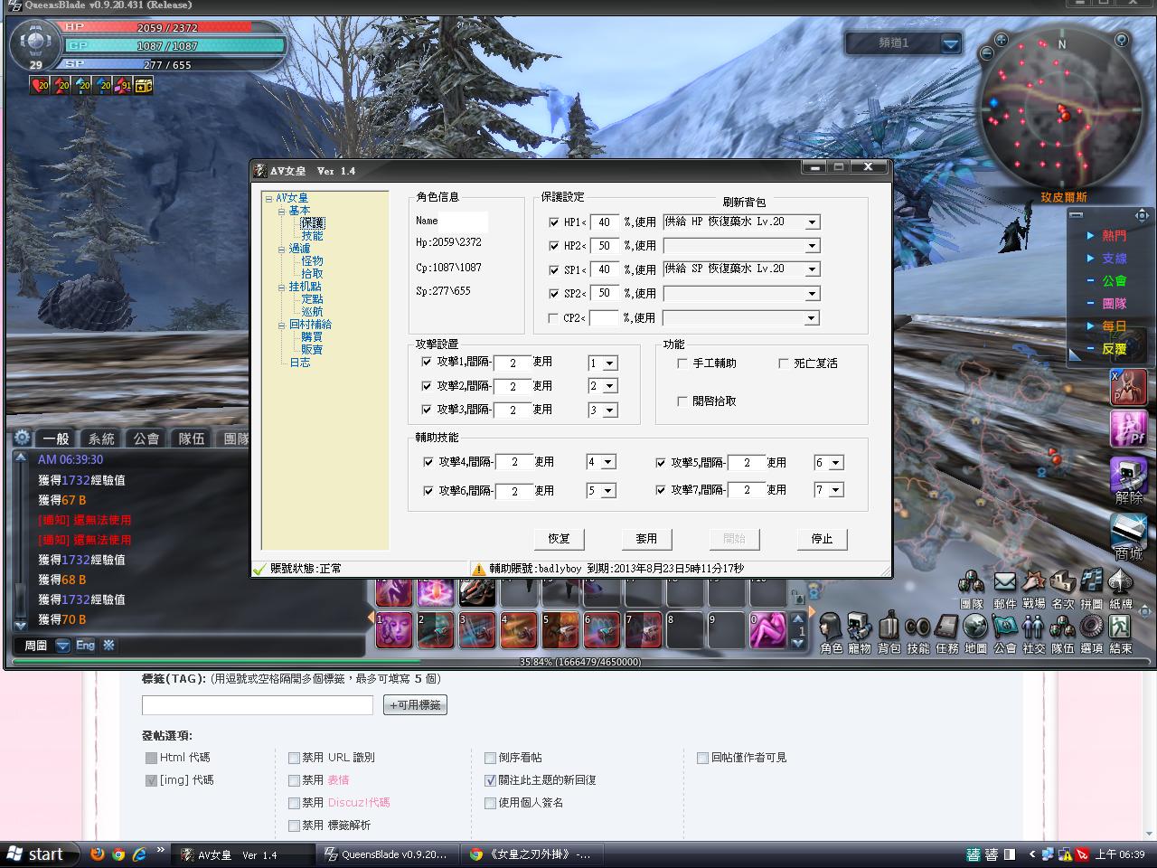The height and width of the screenshot is (868, 1157).
Task: Open the 社交 social icon
Action: tap(1033, 627)
